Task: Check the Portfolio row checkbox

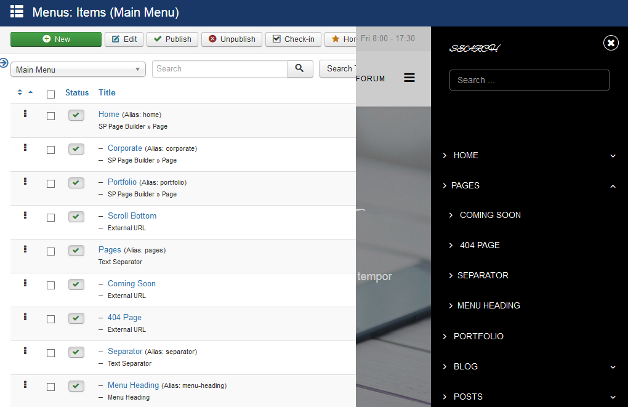Action: [x=51, y=183]
